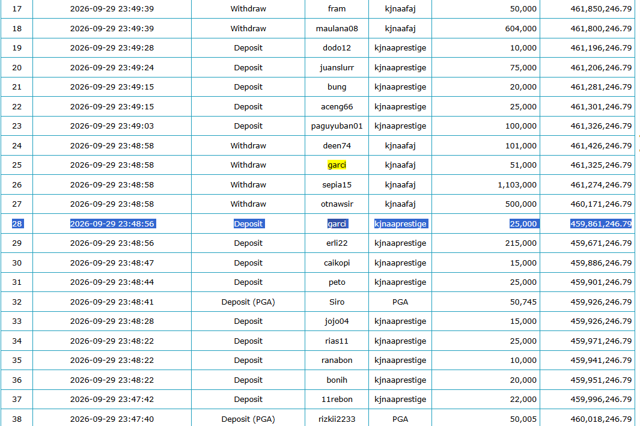Click the username rizkii2233
Viewport: 640px width, 426px height.
tap(337, 419)
